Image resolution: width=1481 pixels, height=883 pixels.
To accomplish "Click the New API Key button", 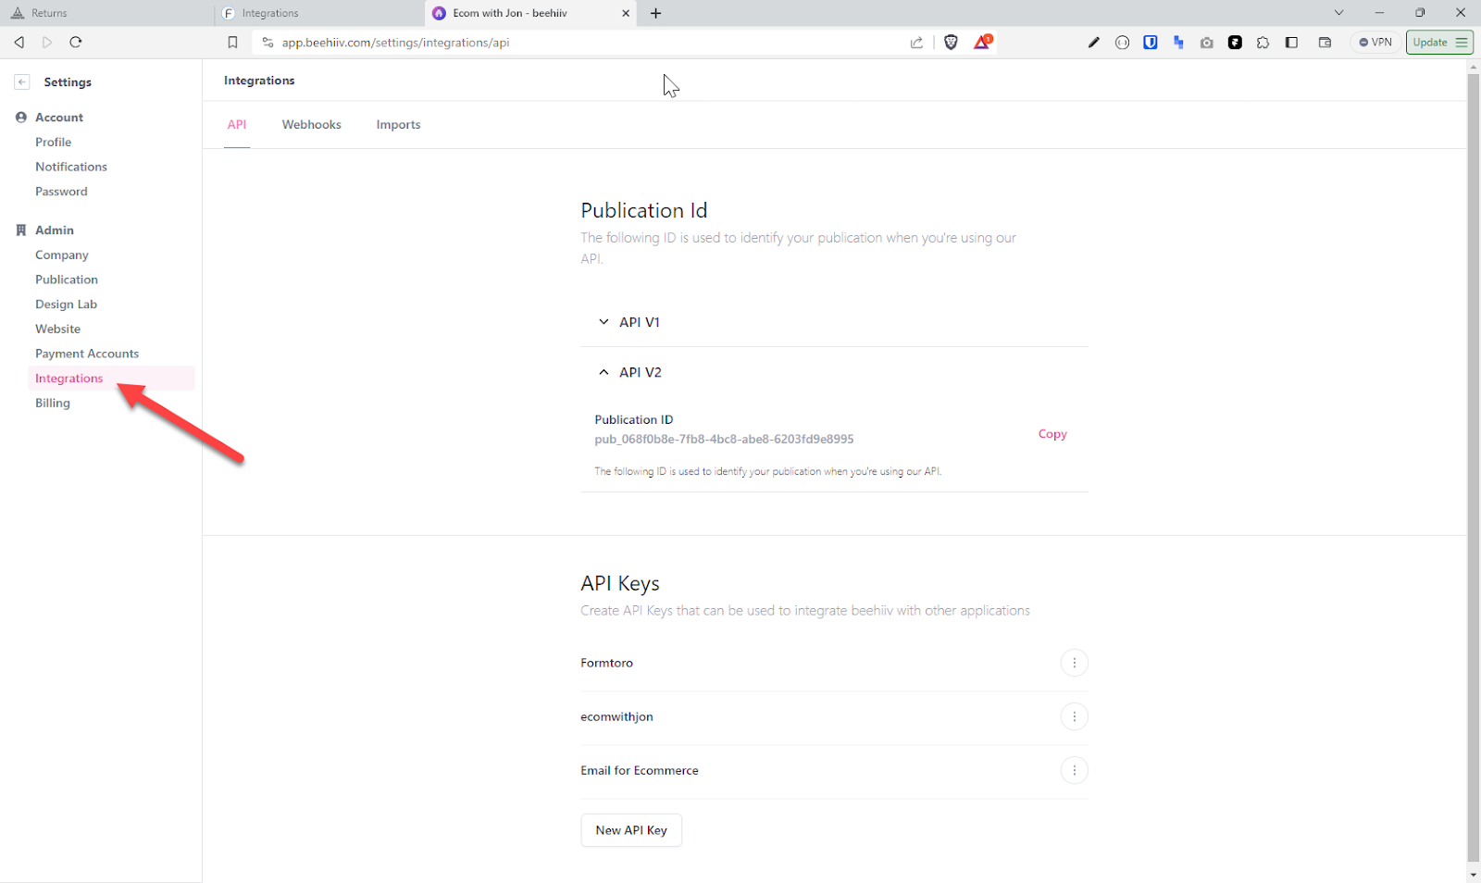I will click(x=631, y=830).
